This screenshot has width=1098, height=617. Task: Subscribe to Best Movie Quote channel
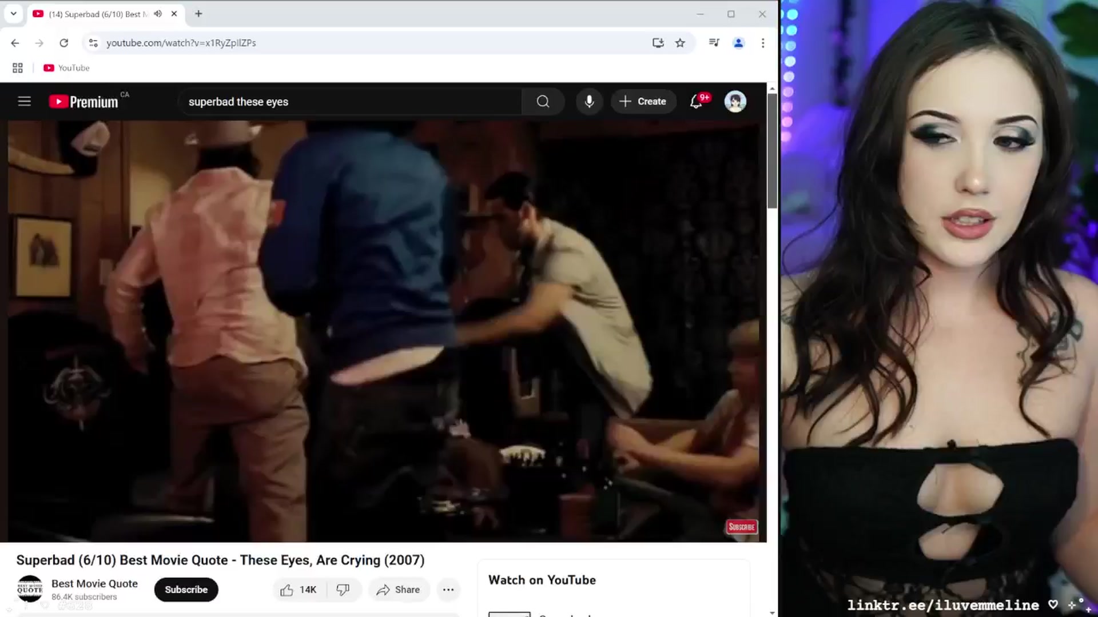(186, 590)
